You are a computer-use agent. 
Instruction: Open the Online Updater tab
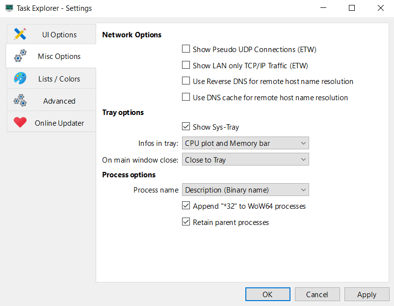pos(59,123)
